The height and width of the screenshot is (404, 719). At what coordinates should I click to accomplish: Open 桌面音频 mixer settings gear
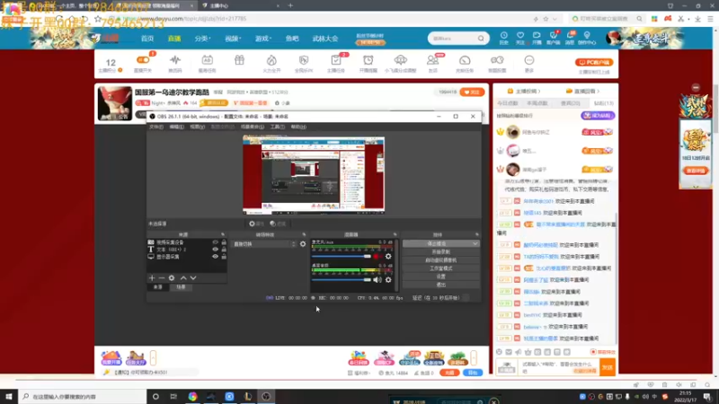tap(388, 280)
